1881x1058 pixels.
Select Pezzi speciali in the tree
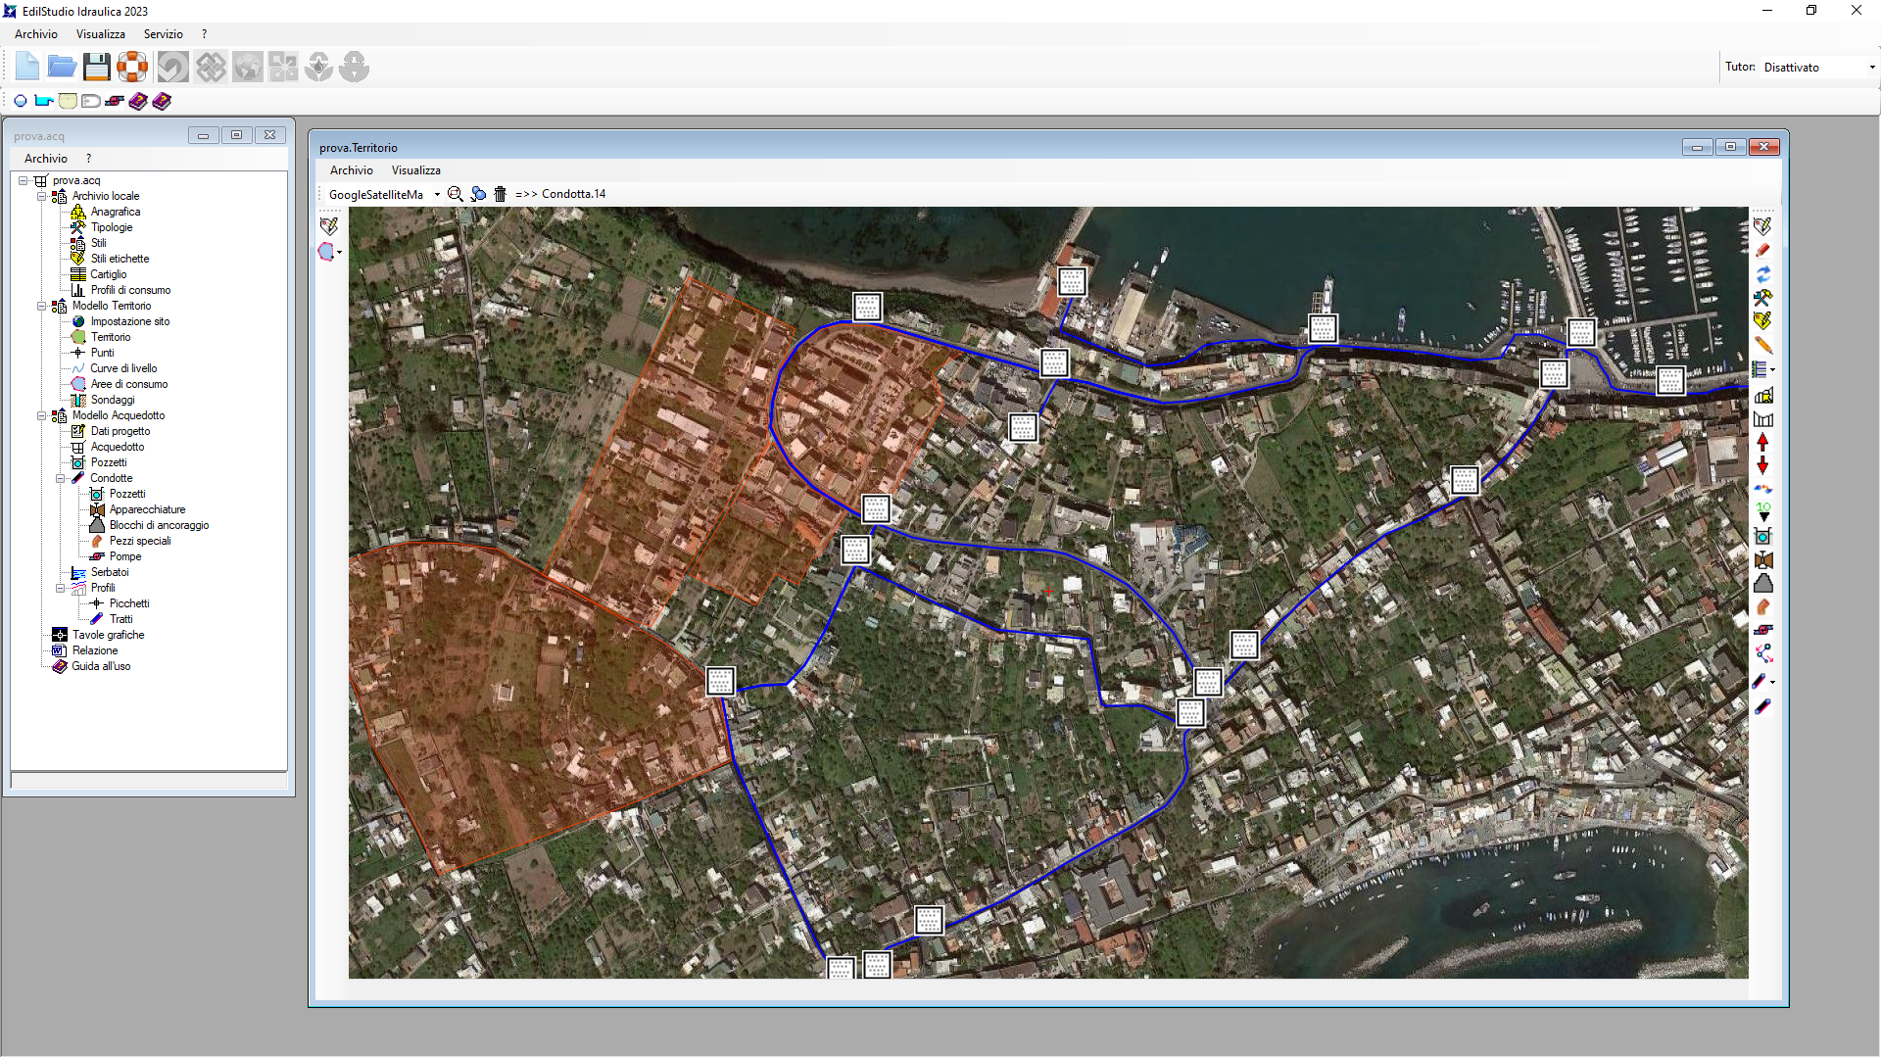(x=140, y=541)
